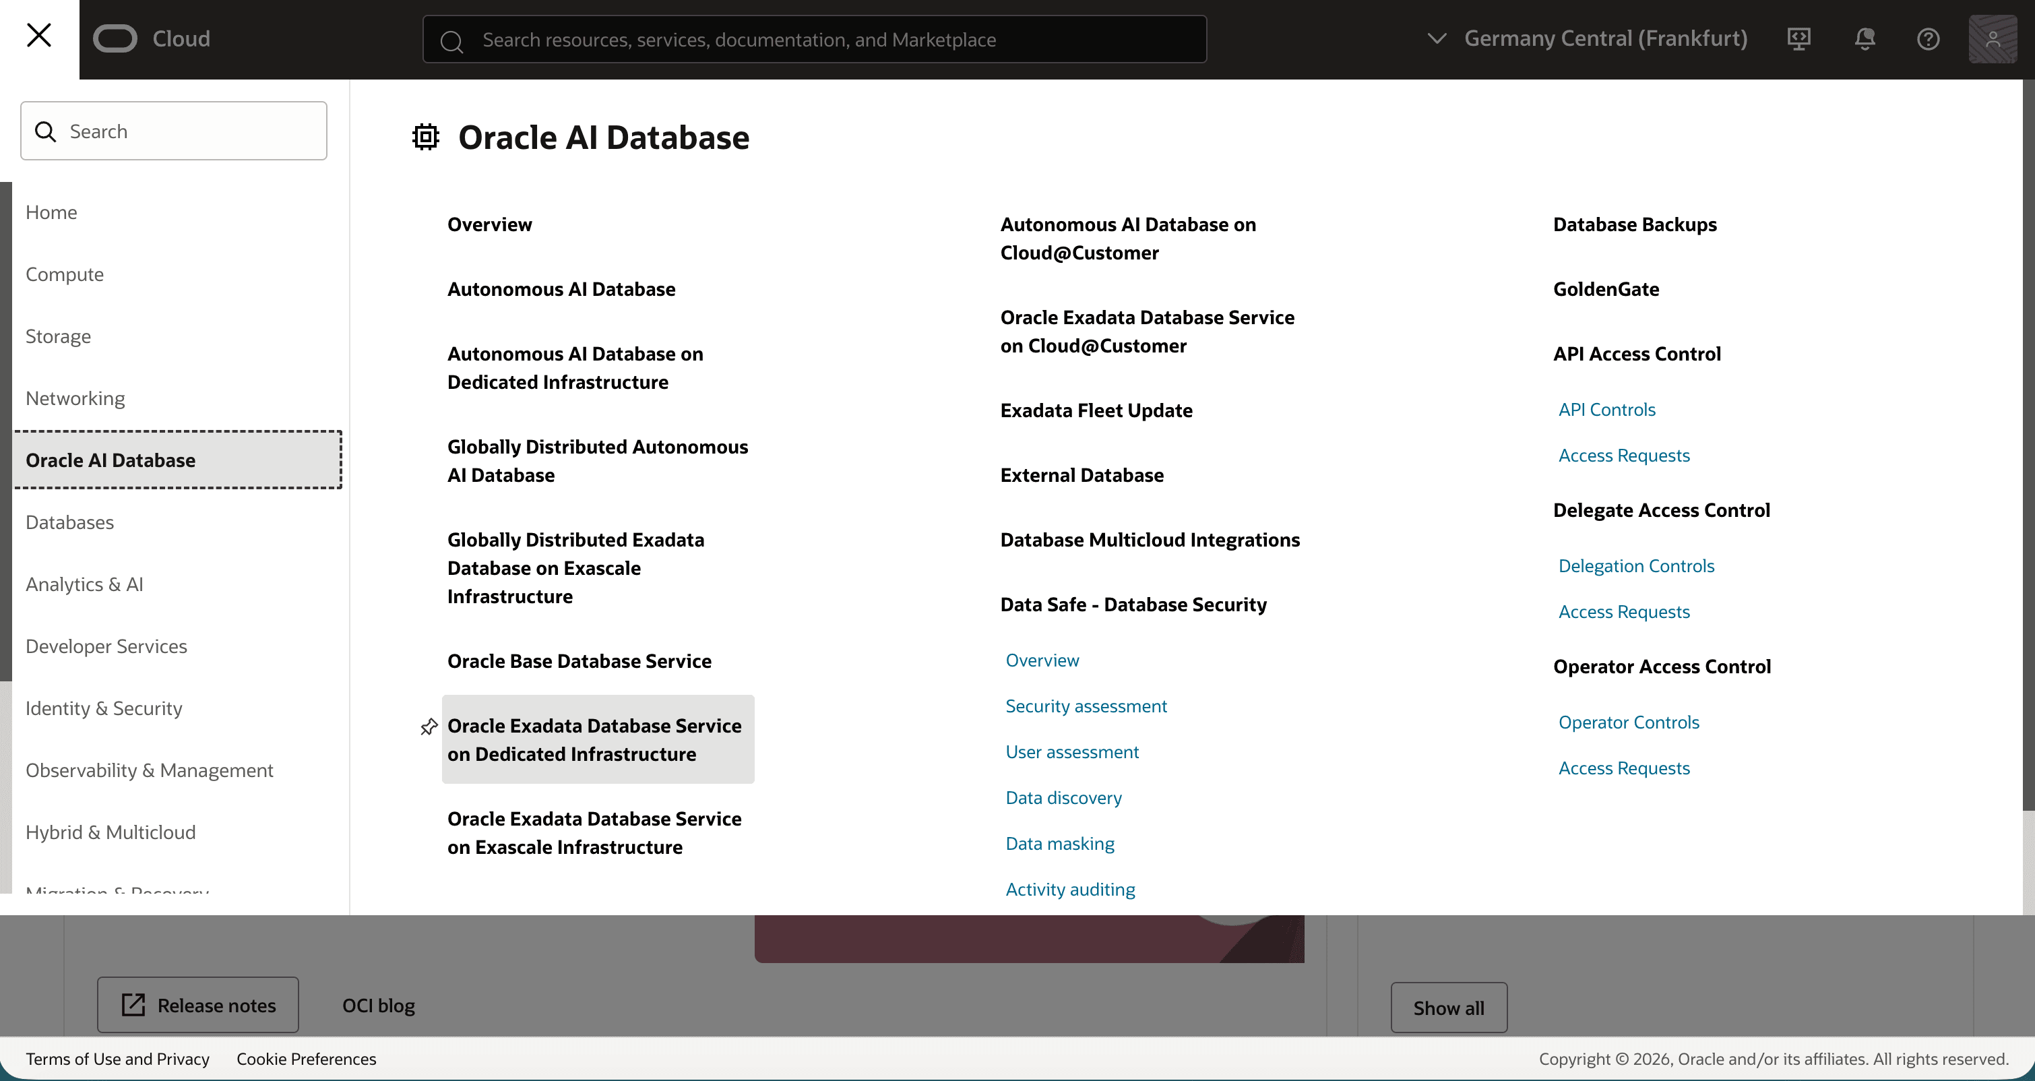Open Oracle Base Database Service
2035x1081 pixels.
tap(579, 661)
